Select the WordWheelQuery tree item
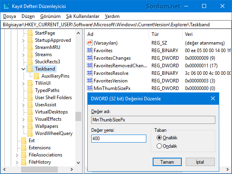The width and height of the screenshot is (232, 174). 54,133
